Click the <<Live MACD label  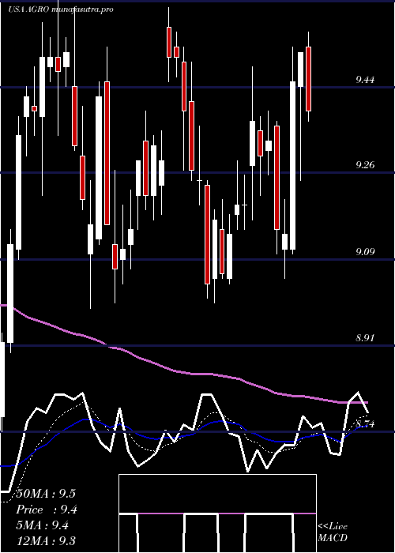[333, 532]
